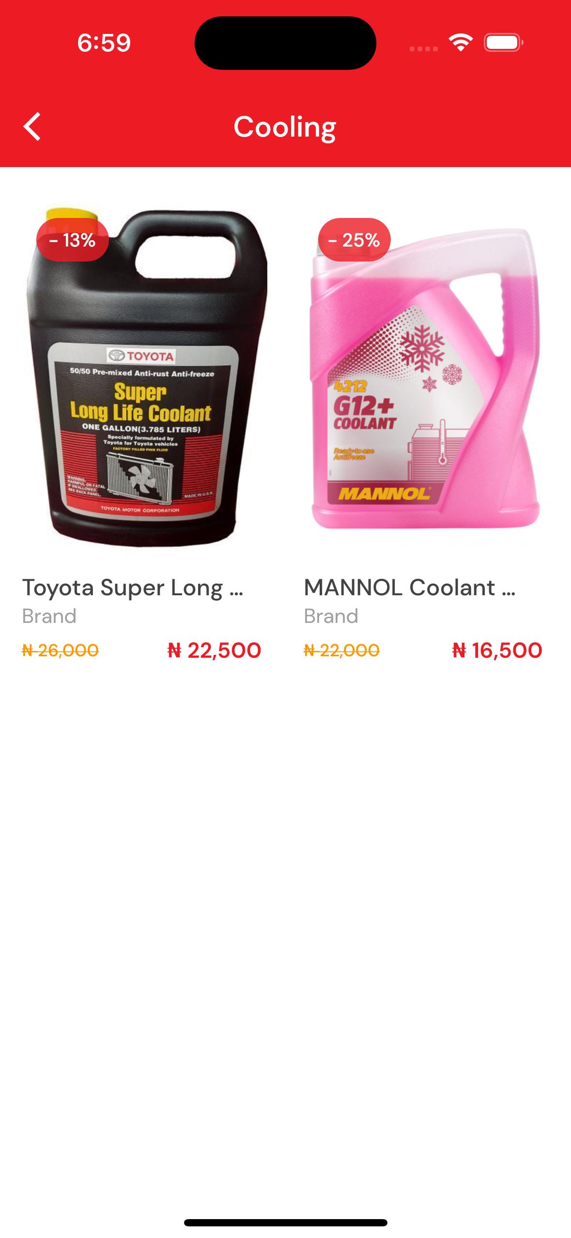Select the Toyota Super Long product title
571x1238 pixels.
pos(133,588)
